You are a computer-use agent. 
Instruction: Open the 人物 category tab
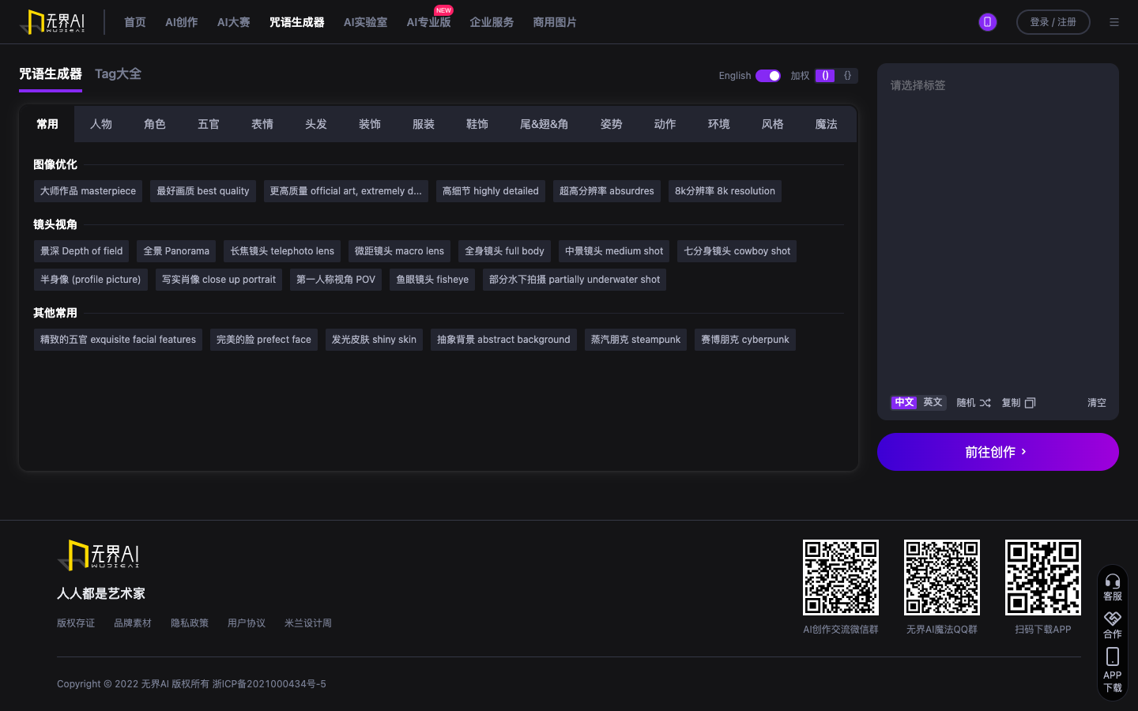[x=101, y=124]
